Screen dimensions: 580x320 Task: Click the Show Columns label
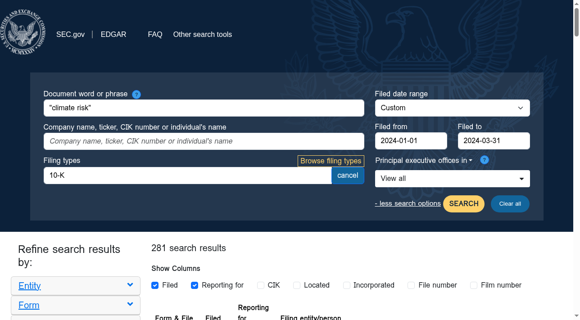coord(176,269)
